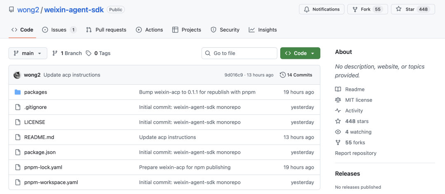The image size is (445, 194).
Task: Open the Releases heading link
Action: (x=347, y=173)
